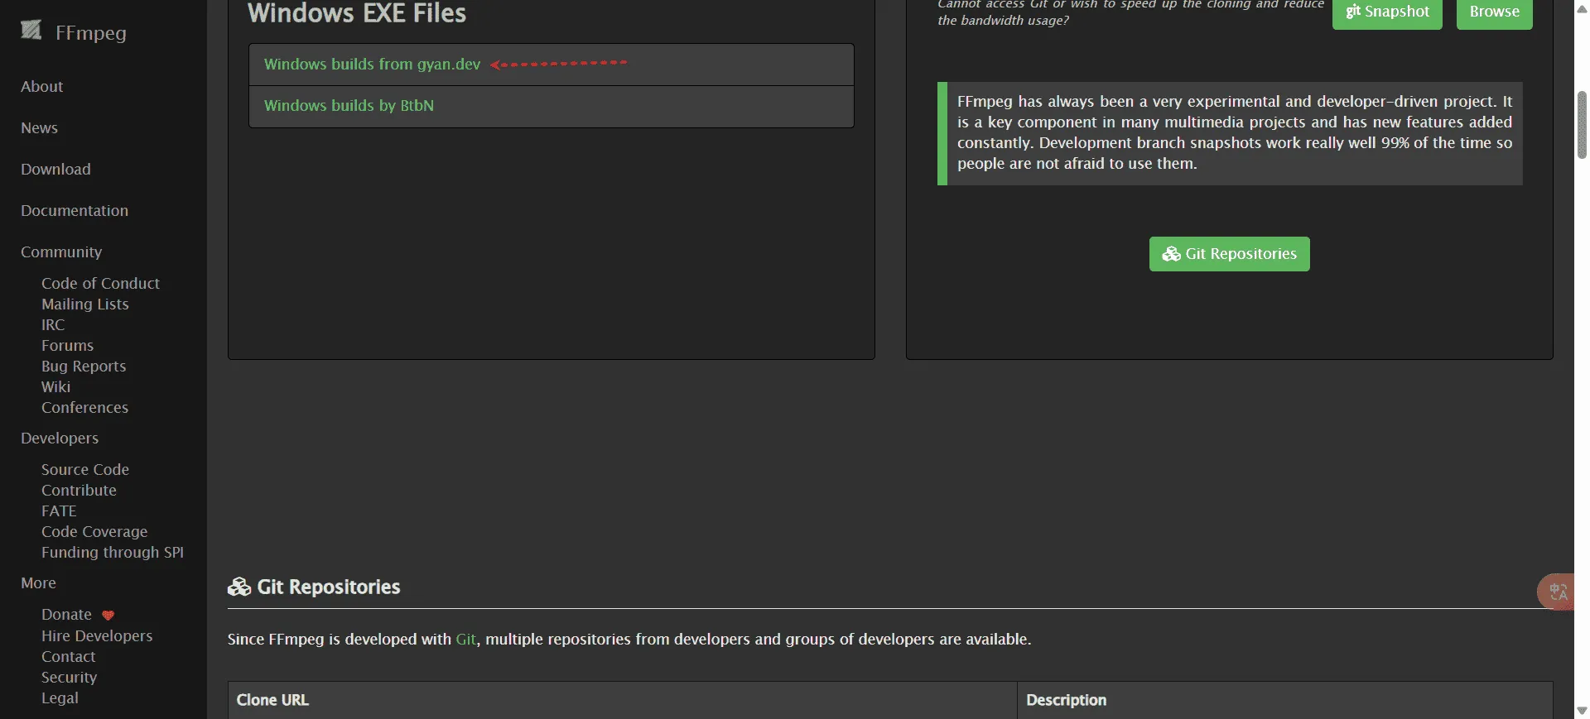Open the Wiki link
Viewport: 1590px width, 719px height.
pos(56,386)
